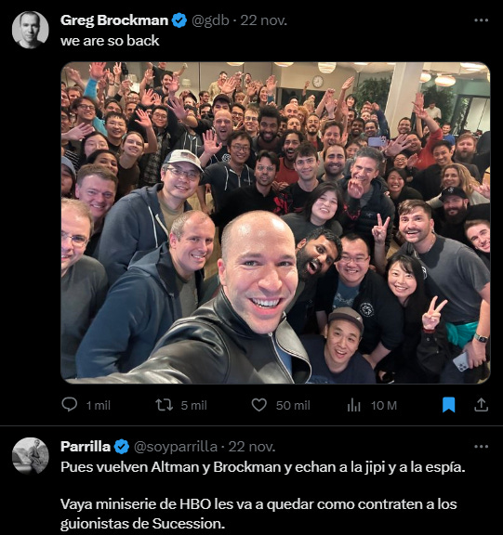Click Parrilla's verified badge

pos(122,447)
